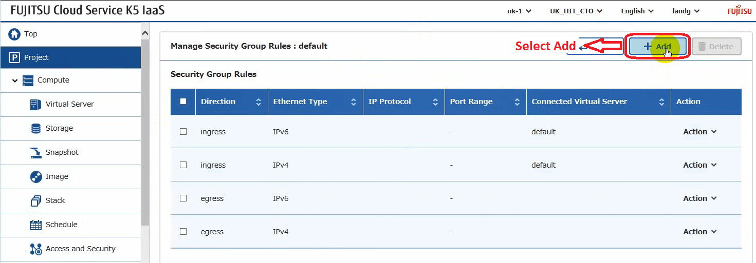
Task: Open the Image disc icon
Action: coord(36,177)
